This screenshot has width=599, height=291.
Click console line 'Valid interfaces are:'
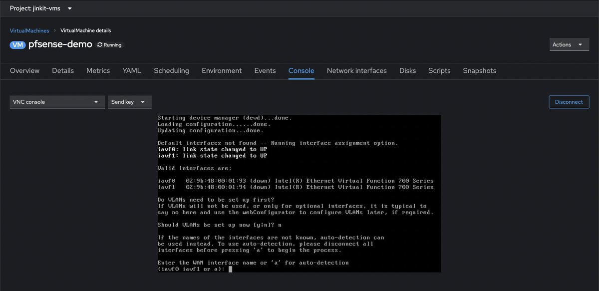pyautogui.click(x=195, y=168)
